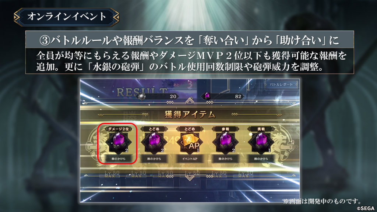Screen dimensions: 377x212
Task: Select the first とどめ crystal reward icon
Action: [154, 142]
